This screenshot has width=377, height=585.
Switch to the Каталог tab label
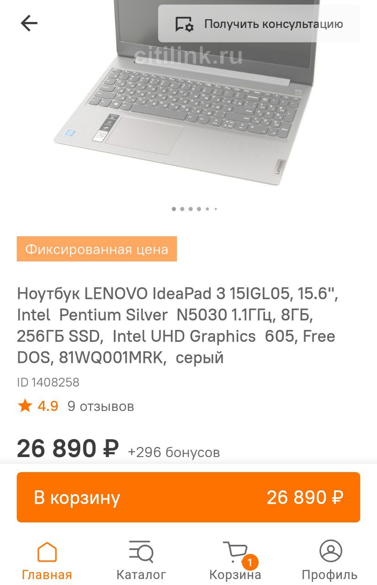click(141, 574)
